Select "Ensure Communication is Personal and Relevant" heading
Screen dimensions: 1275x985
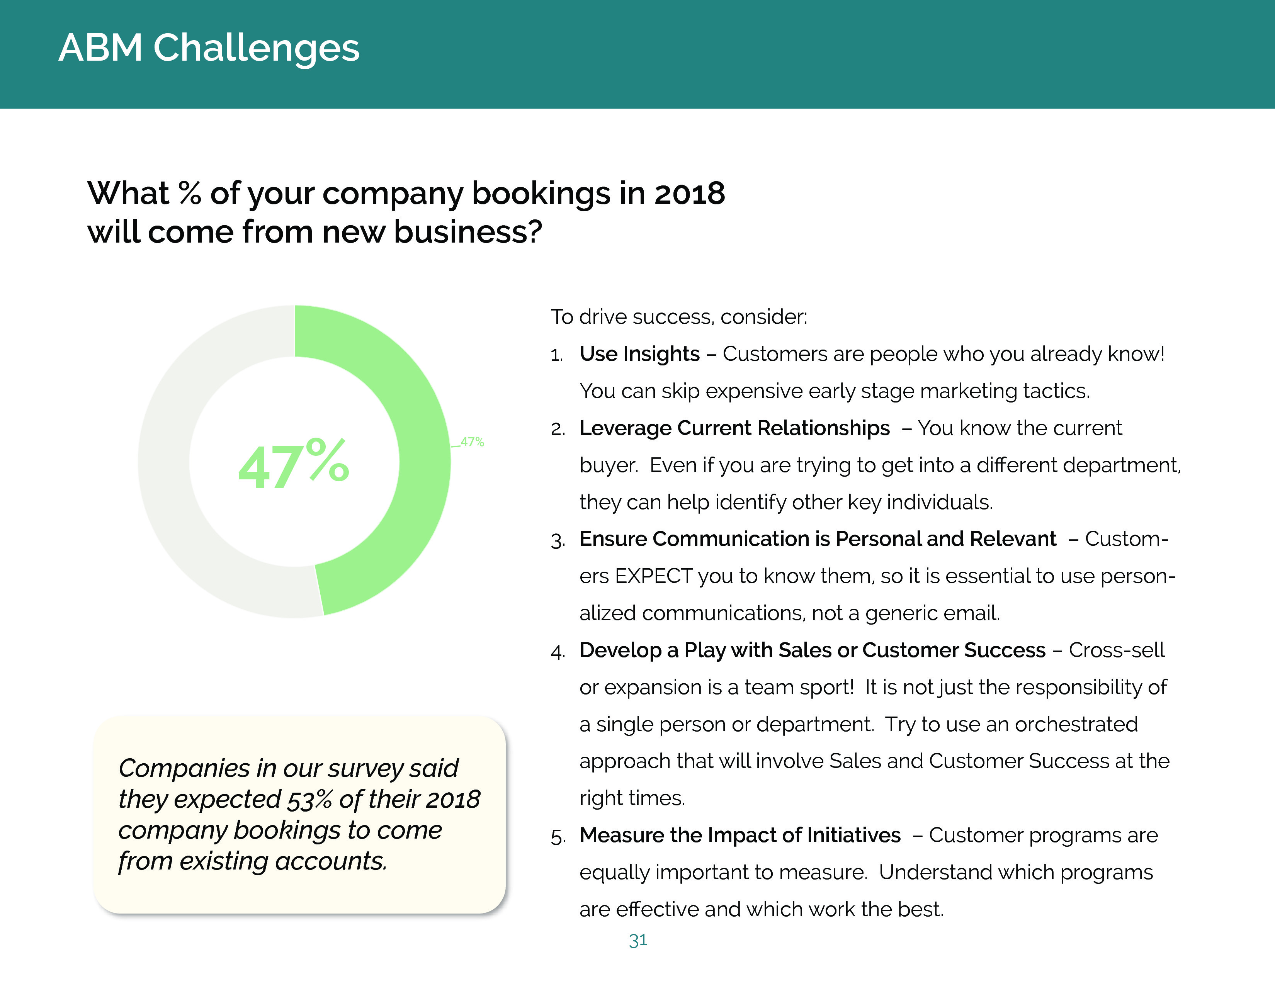817,539
